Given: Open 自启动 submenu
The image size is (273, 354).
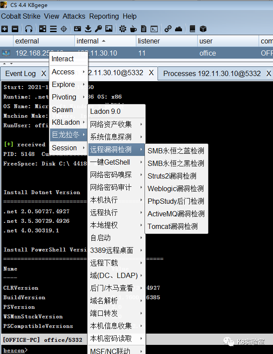Looking at the screenshot, I should coord(116,238).
